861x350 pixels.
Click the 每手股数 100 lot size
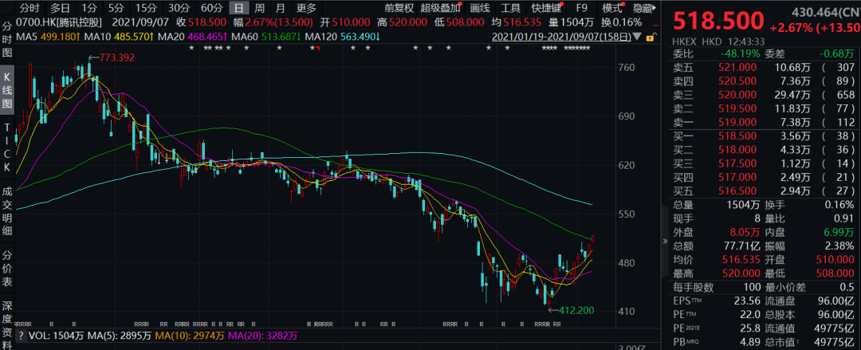[753, 287]
